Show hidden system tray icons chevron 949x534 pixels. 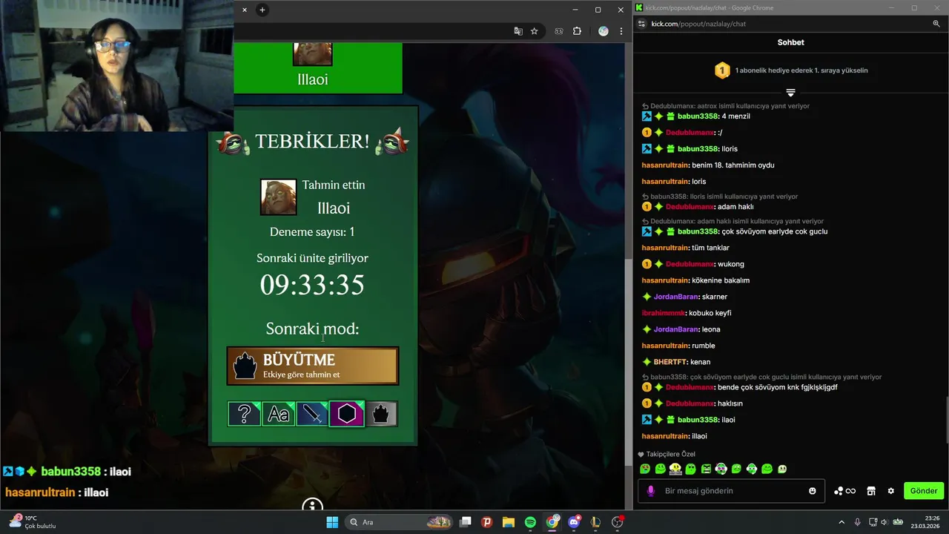841,522
